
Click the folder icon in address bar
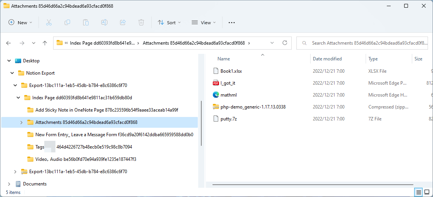point(59,43)
